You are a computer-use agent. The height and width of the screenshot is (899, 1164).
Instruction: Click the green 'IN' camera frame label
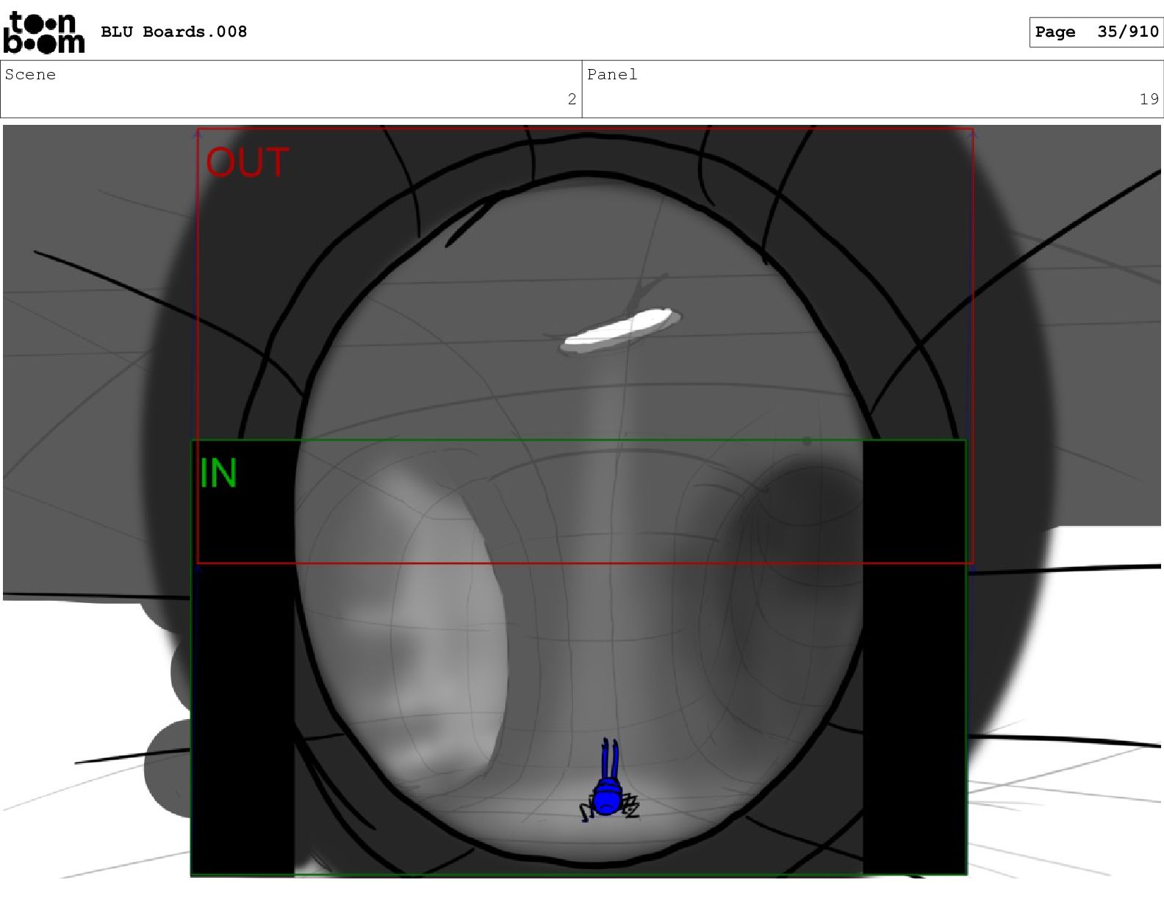coord(218,473)
